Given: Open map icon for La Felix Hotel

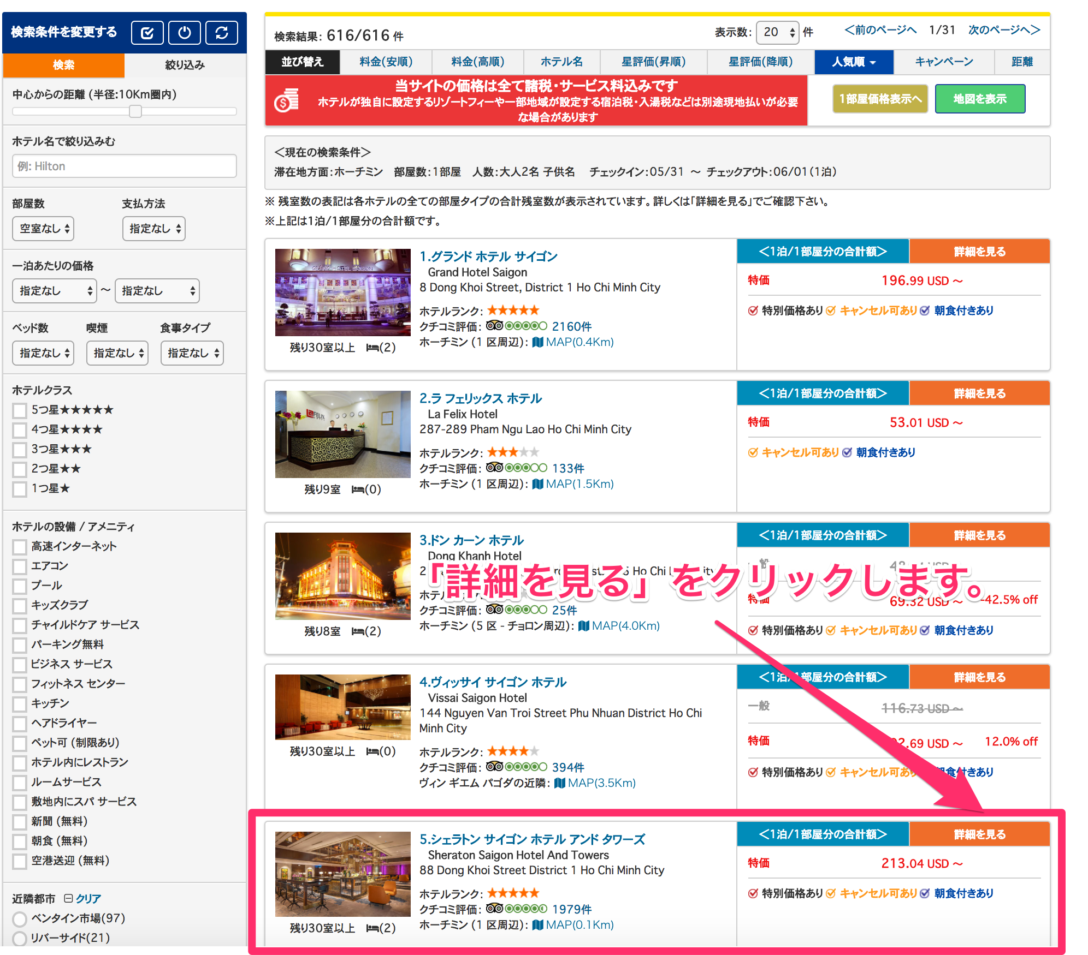Looking at the screenshot, I should (538, 484).
